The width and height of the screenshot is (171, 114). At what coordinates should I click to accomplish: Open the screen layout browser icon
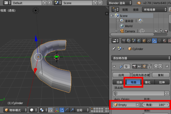coord(7,3)
